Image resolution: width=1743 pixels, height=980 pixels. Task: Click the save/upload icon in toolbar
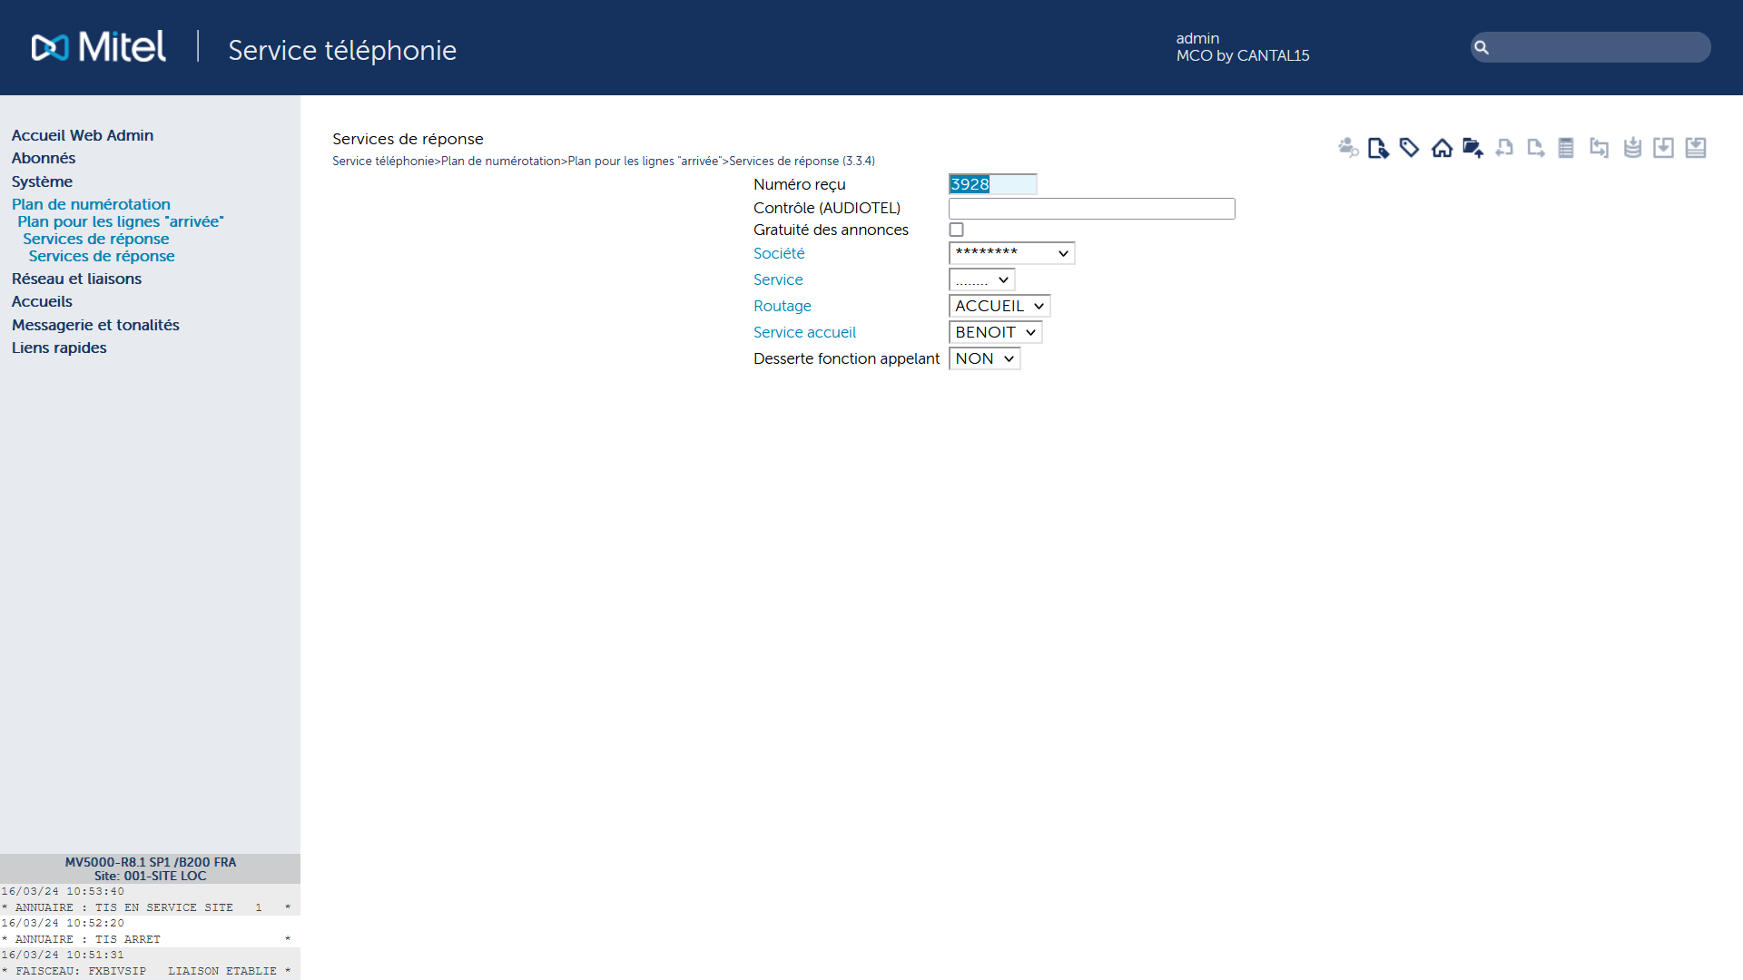1472,146
